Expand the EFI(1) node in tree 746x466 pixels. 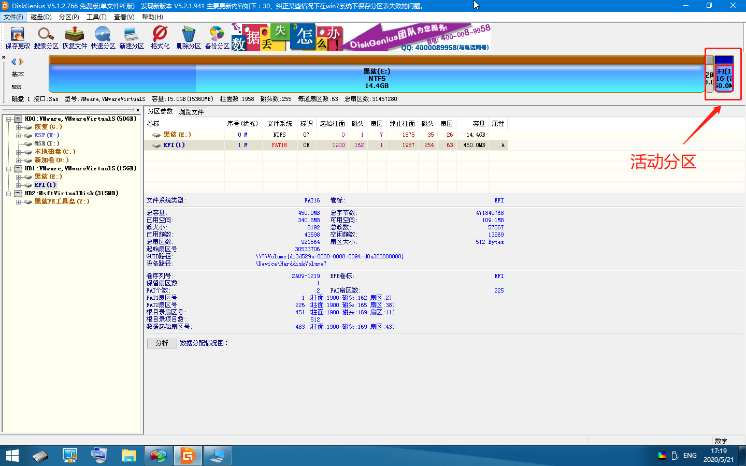[x=18, y=185]
